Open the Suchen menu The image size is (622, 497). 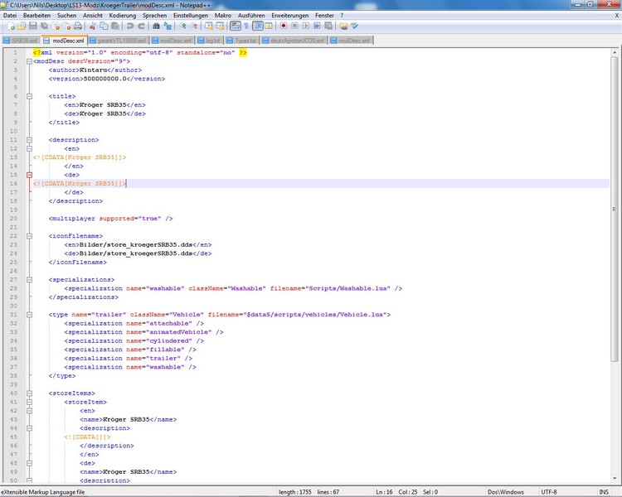[66, 16]
